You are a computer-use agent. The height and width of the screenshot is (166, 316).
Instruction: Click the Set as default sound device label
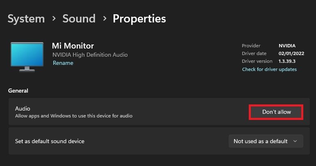click(x=50, y=141)
